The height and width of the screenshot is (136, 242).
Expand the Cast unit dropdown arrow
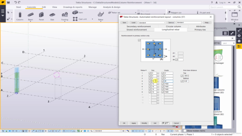pyautogui.click(x=92, y=19)
